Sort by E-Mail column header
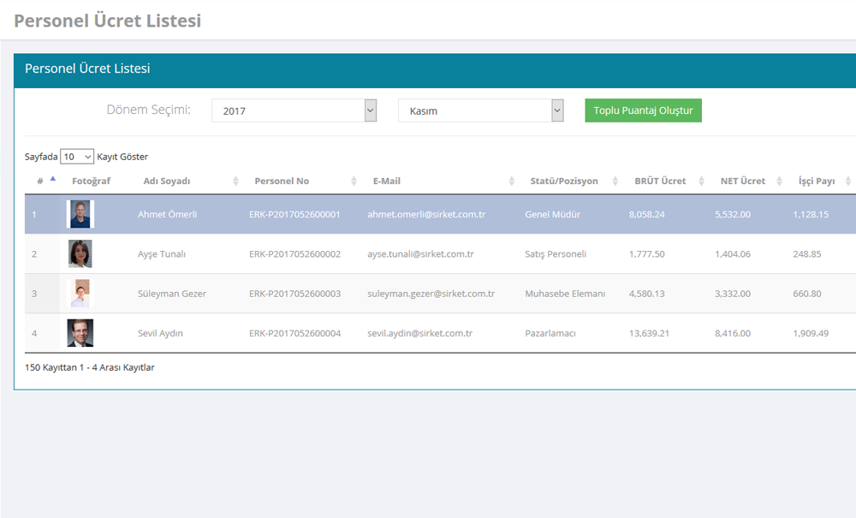The width and height of the screenshot is (856, 518). pos(387,181)
